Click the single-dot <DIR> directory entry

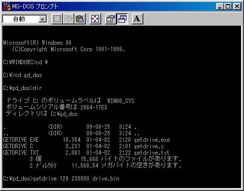69,127
